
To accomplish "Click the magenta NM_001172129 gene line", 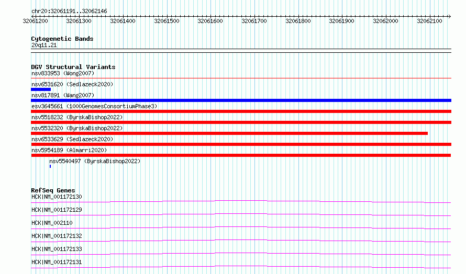I will coord(241,214).
